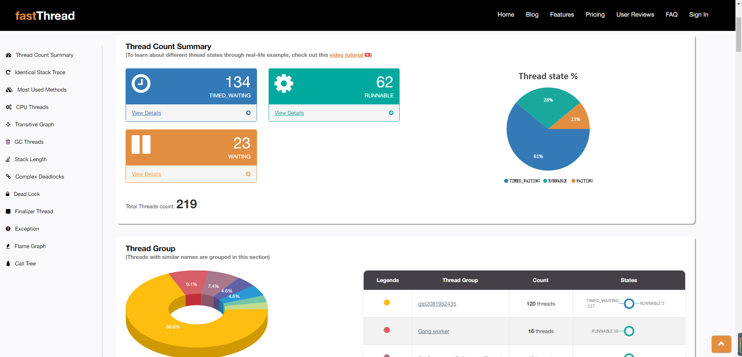This screenshot has width=742, height=357.
Task: View Details for WAITING threads
Action: pos(146,174)
